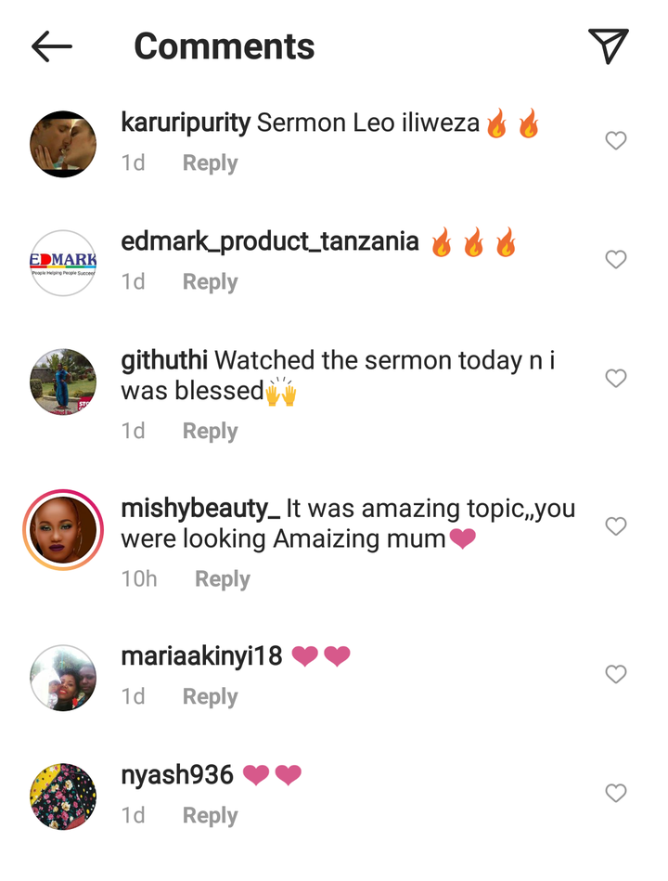Reply to mariaakinyi18's comment

coord(210,696)
